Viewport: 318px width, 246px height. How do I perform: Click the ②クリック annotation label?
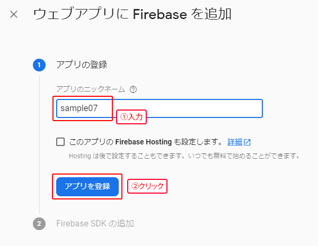point(147,186)
